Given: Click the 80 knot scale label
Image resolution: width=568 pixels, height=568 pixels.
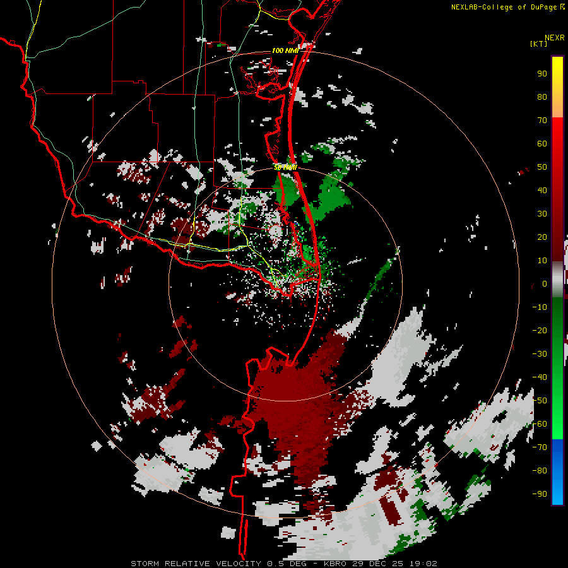Looking at the screenshot, I should coord(542,97).
